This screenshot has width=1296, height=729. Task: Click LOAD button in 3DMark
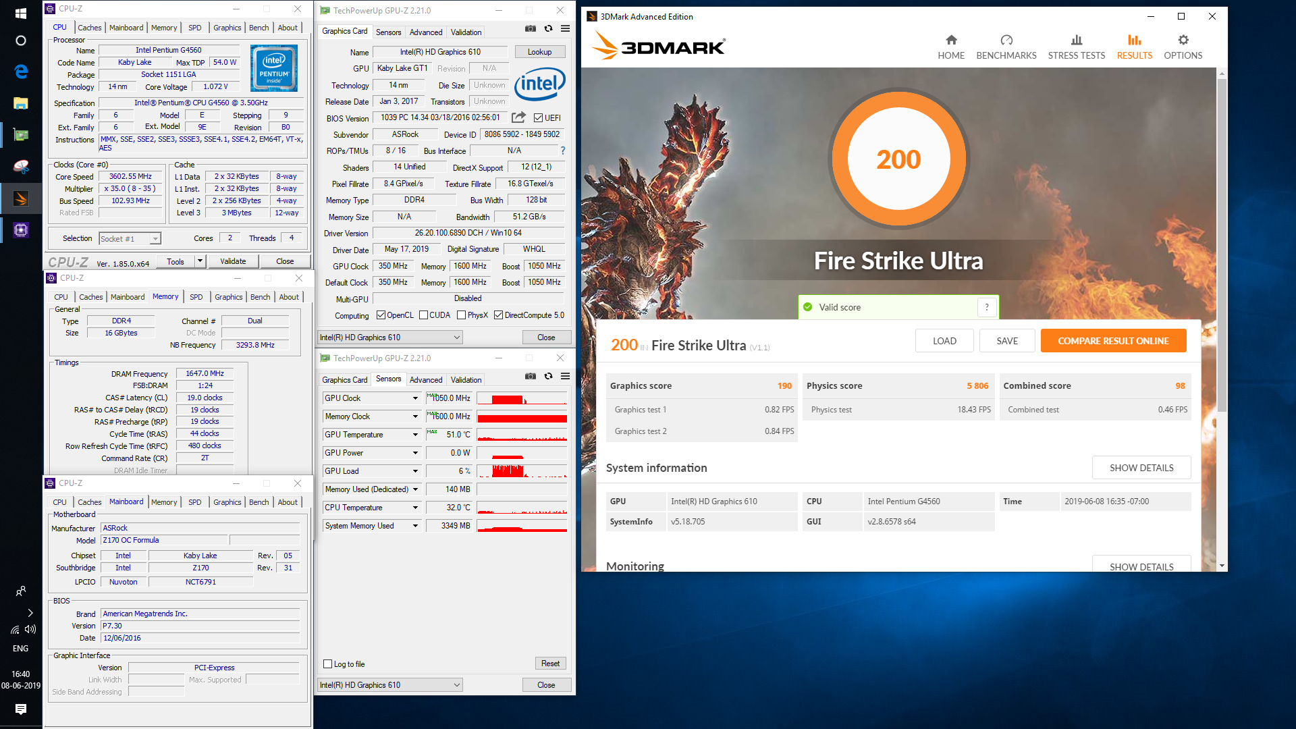click(944, 341)
